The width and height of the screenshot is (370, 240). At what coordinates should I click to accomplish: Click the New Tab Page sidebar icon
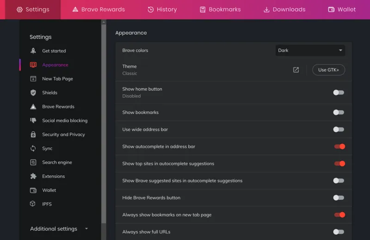point(33,79)
